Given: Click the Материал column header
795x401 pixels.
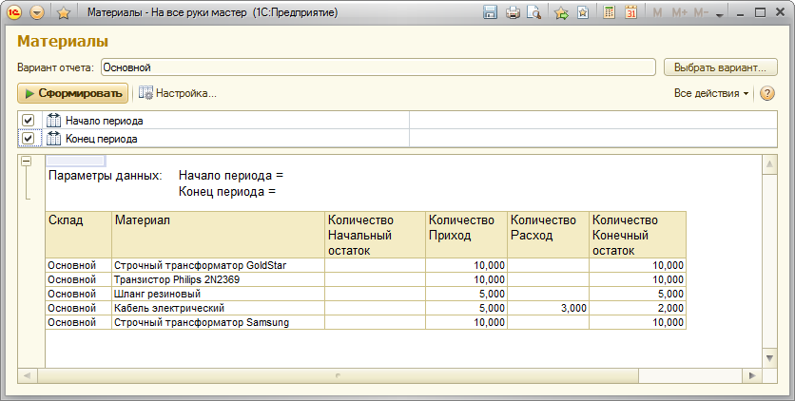Looking at the screenshot, I should coord(218,235).
